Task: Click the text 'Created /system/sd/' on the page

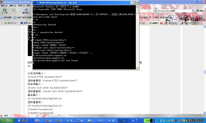Action: point(41,113)
